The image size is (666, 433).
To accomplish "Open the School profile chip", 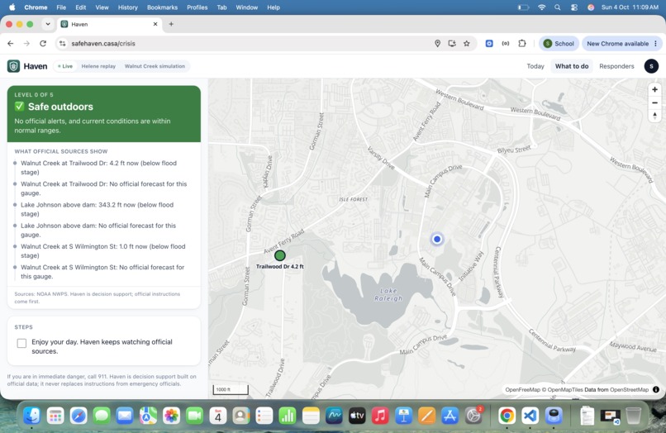I will [x=559, y=43].
